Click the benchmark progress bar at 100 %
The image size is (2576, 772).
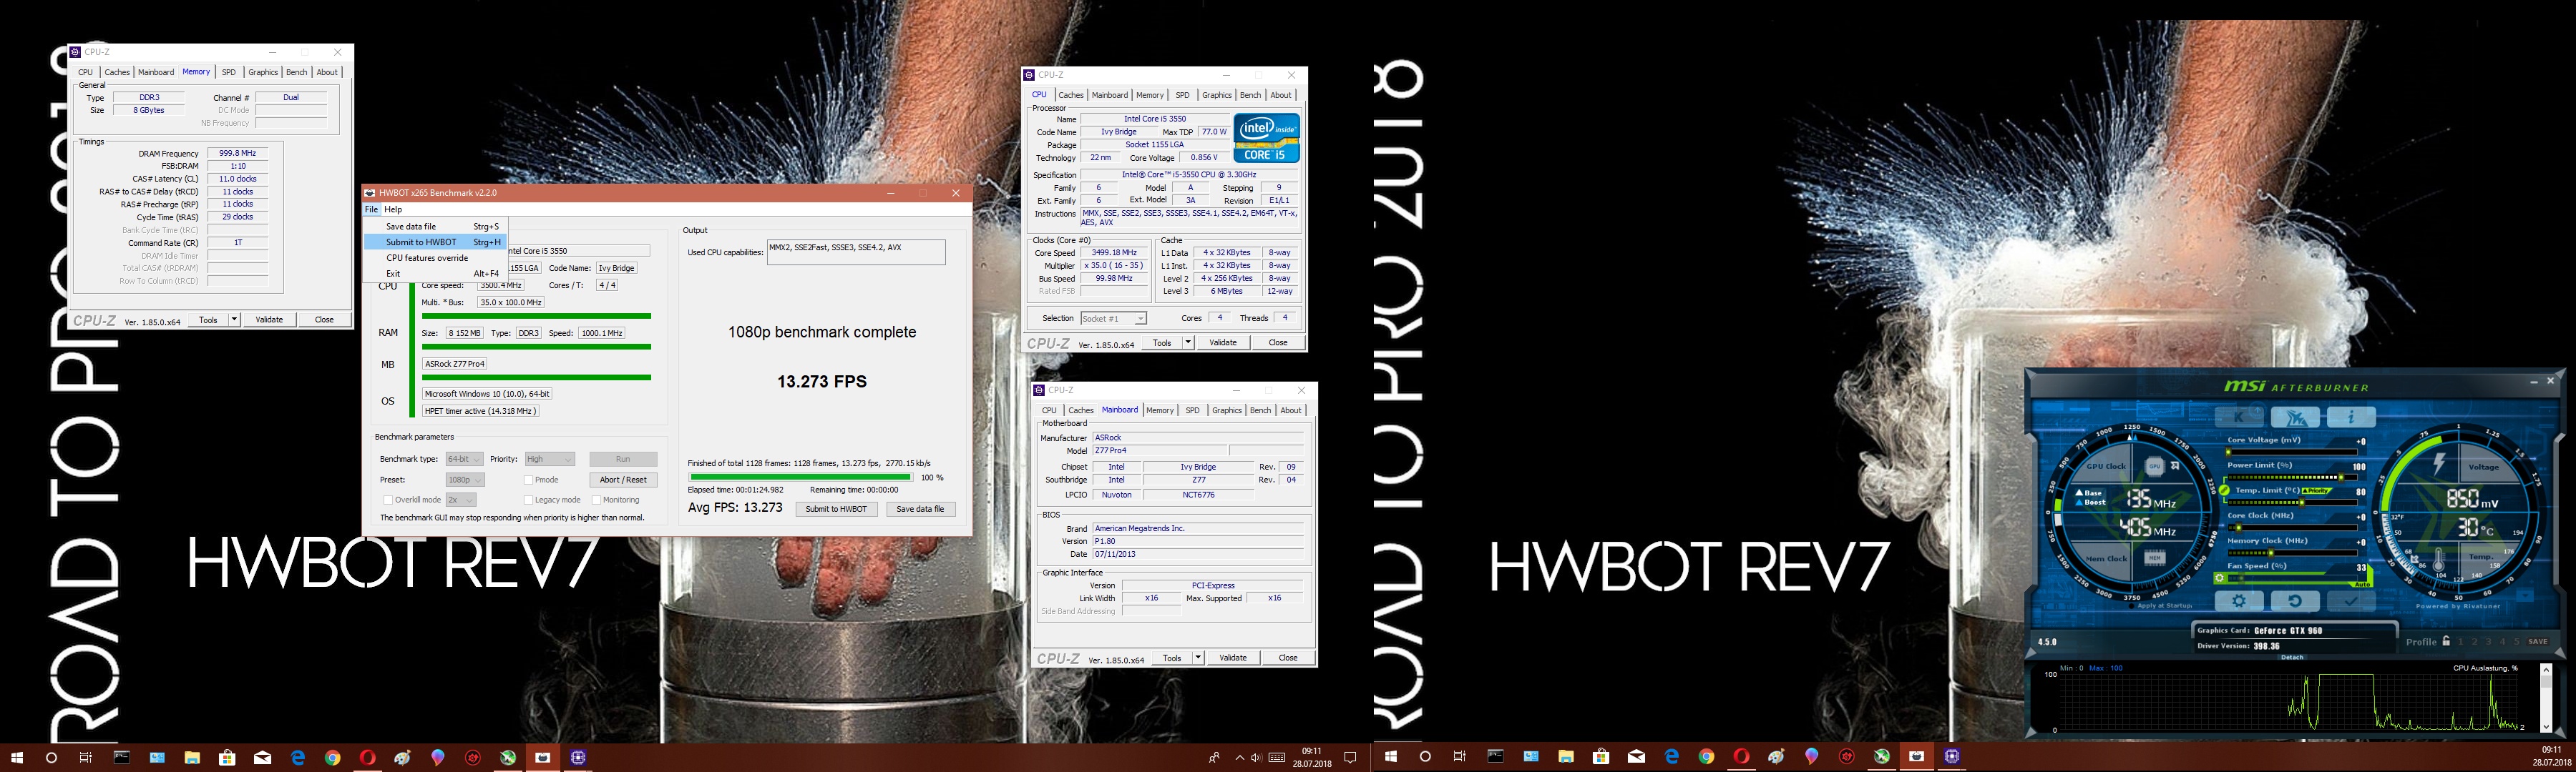click(800, 477)
